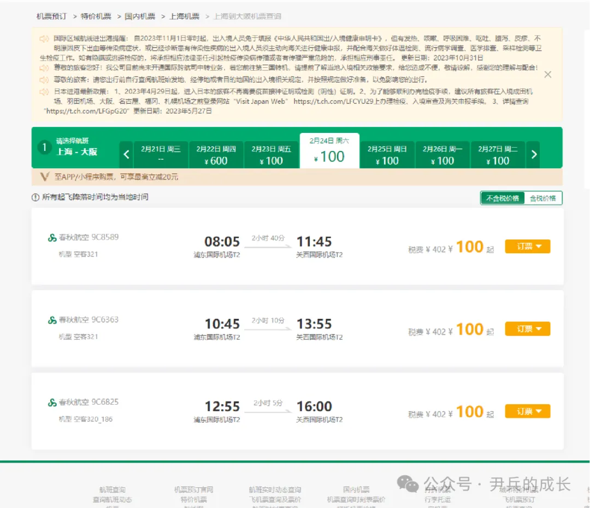This screenshot has width=590, height=508.
Task: Open 机票预订 breadcrumb link
Action: [51, 16]
